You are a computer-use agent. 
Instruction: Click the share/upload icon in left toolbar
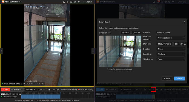(58, 89)
